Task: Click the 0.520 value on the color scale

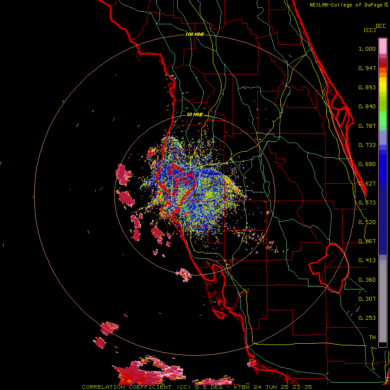Action: [x=367, y=222]
